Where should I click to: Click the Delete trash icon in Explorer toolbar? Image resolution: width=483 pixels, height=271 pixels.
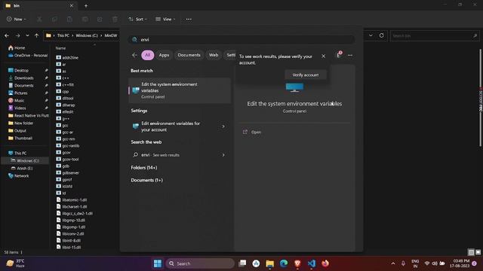click(115, 20)
